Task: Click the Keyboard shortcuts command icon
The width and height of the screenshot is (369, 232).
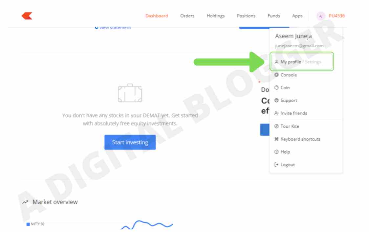Action: (276, 139)
